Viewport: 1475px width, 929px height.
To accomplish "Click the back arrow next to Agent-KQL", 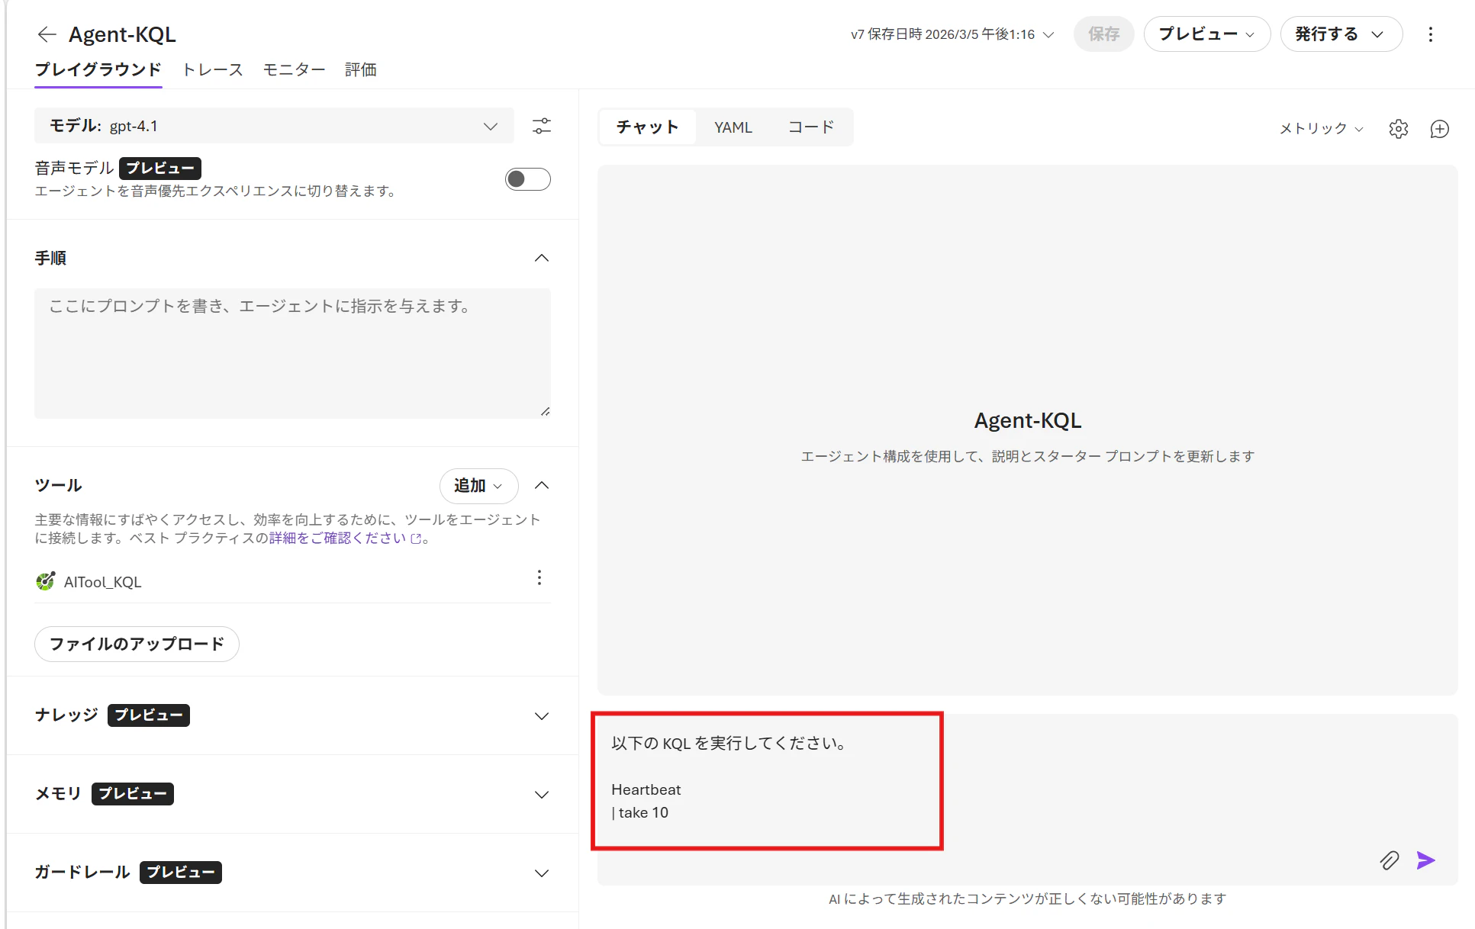I will [x=47, y=34].
